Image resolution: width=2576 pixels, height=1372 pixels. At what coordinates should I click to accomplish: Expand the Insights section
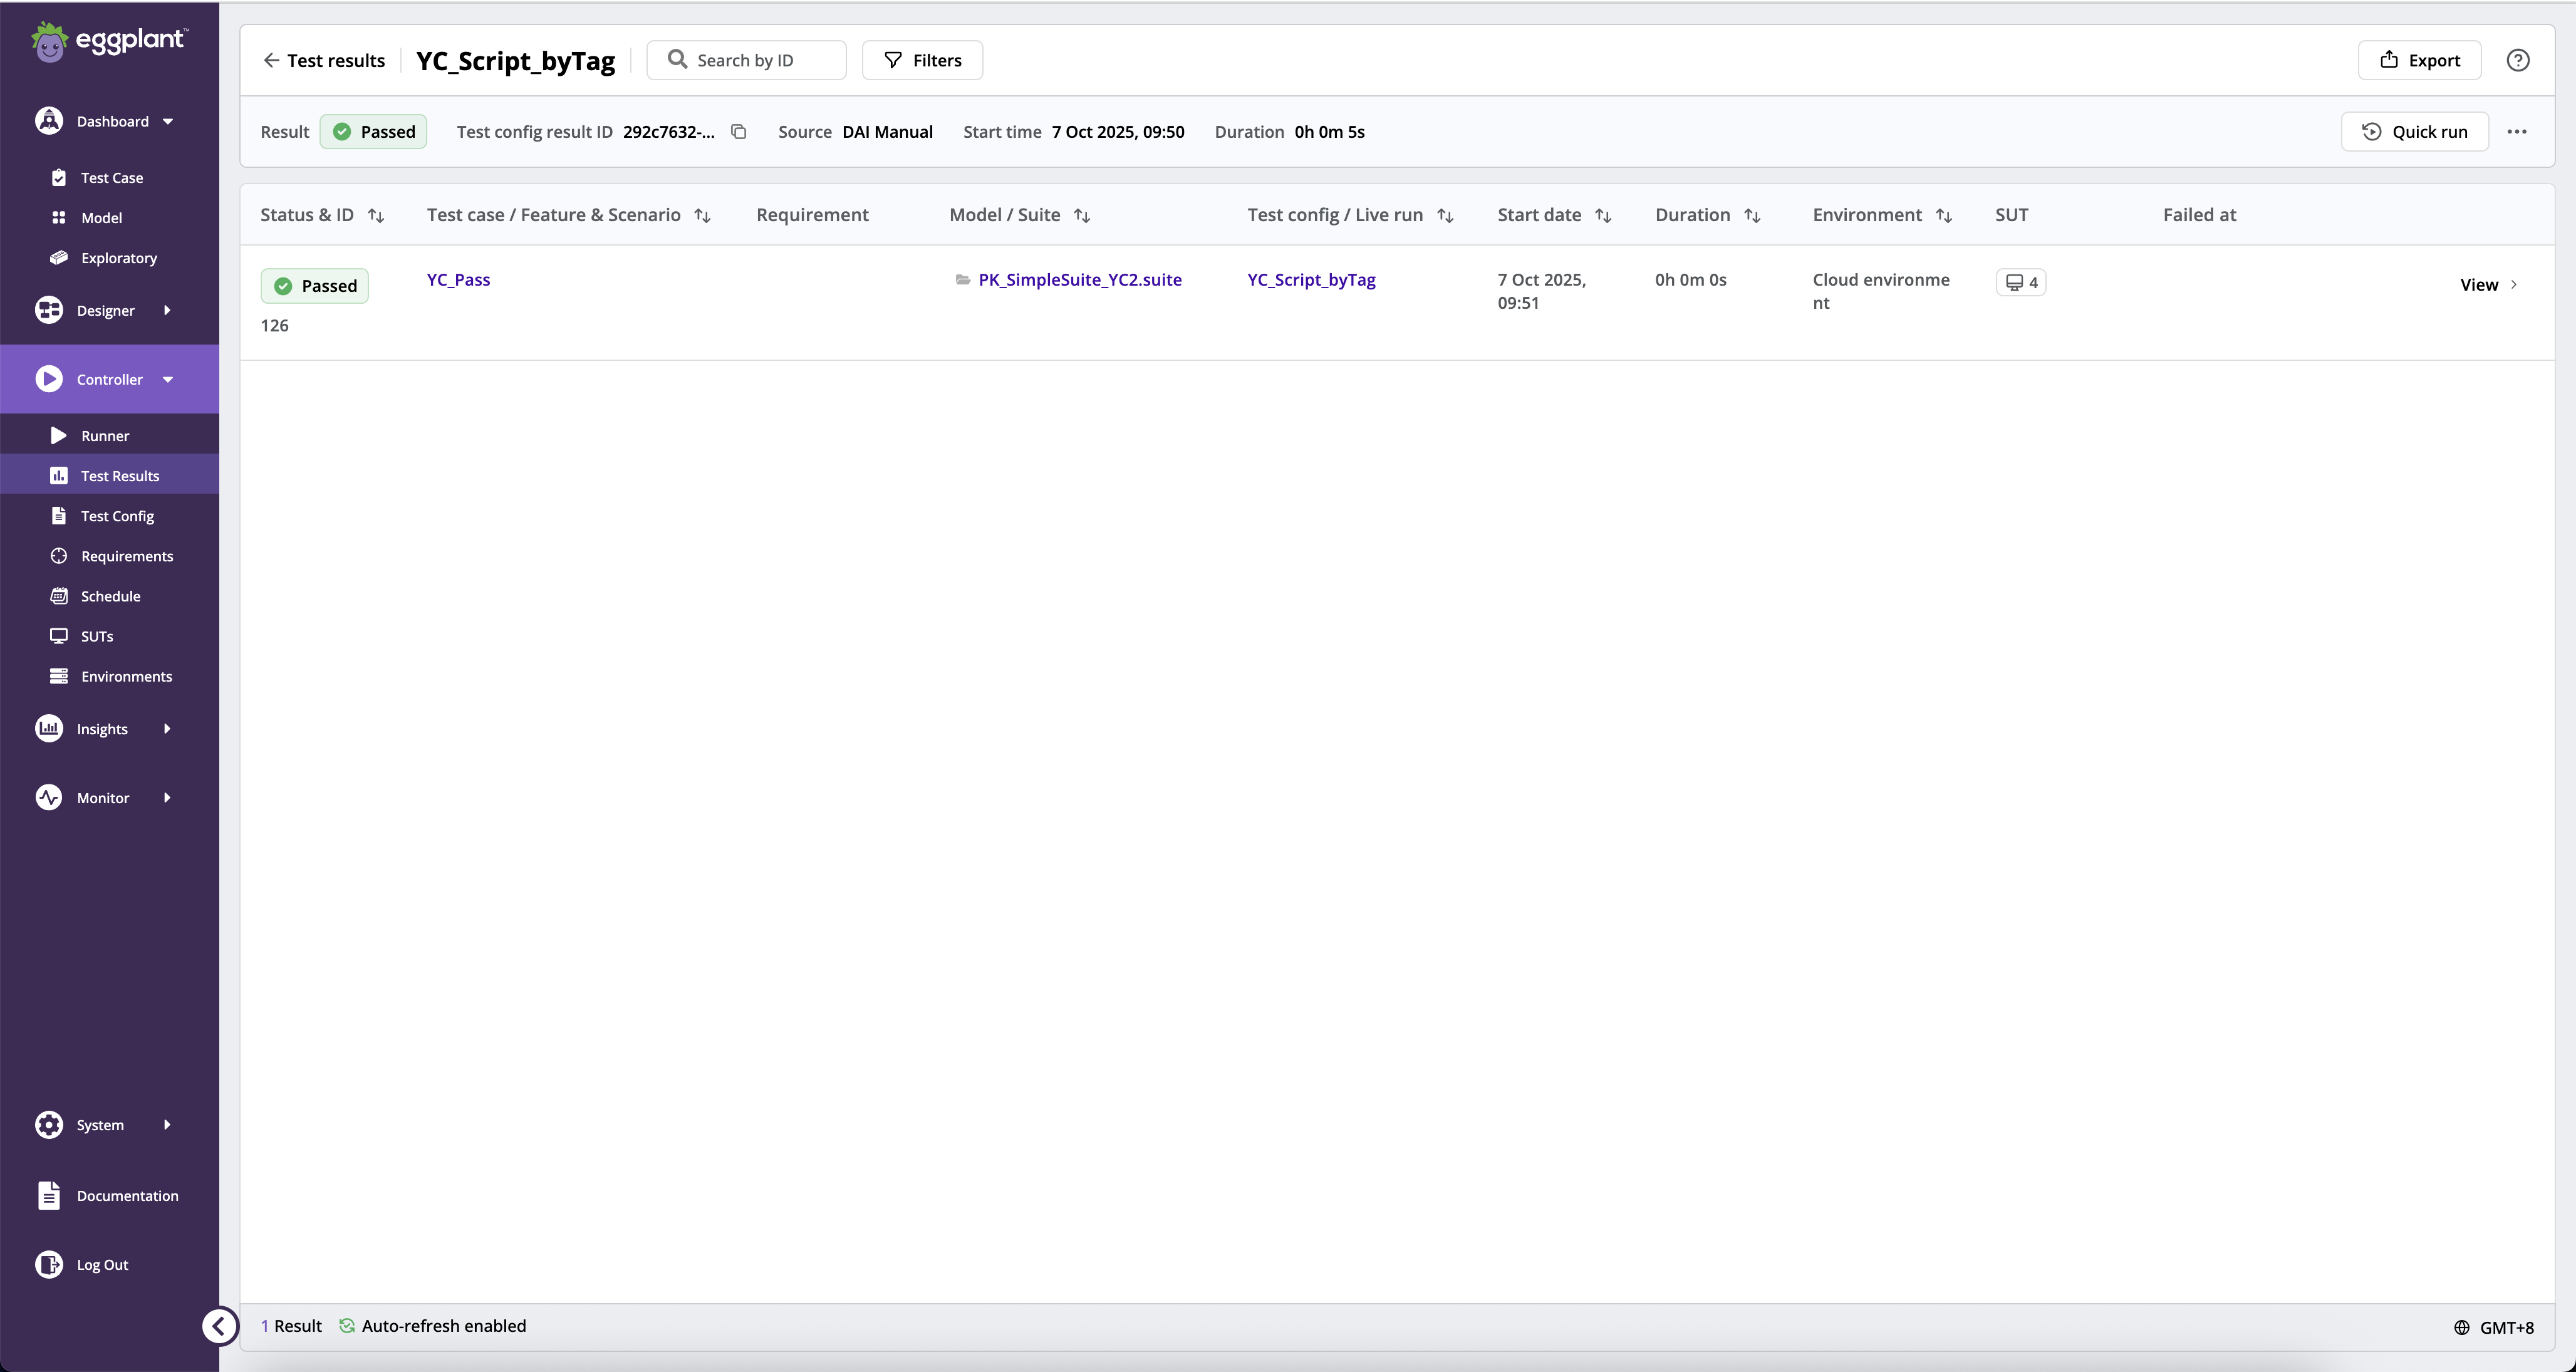pyautogui.click(x=103, y=728)
